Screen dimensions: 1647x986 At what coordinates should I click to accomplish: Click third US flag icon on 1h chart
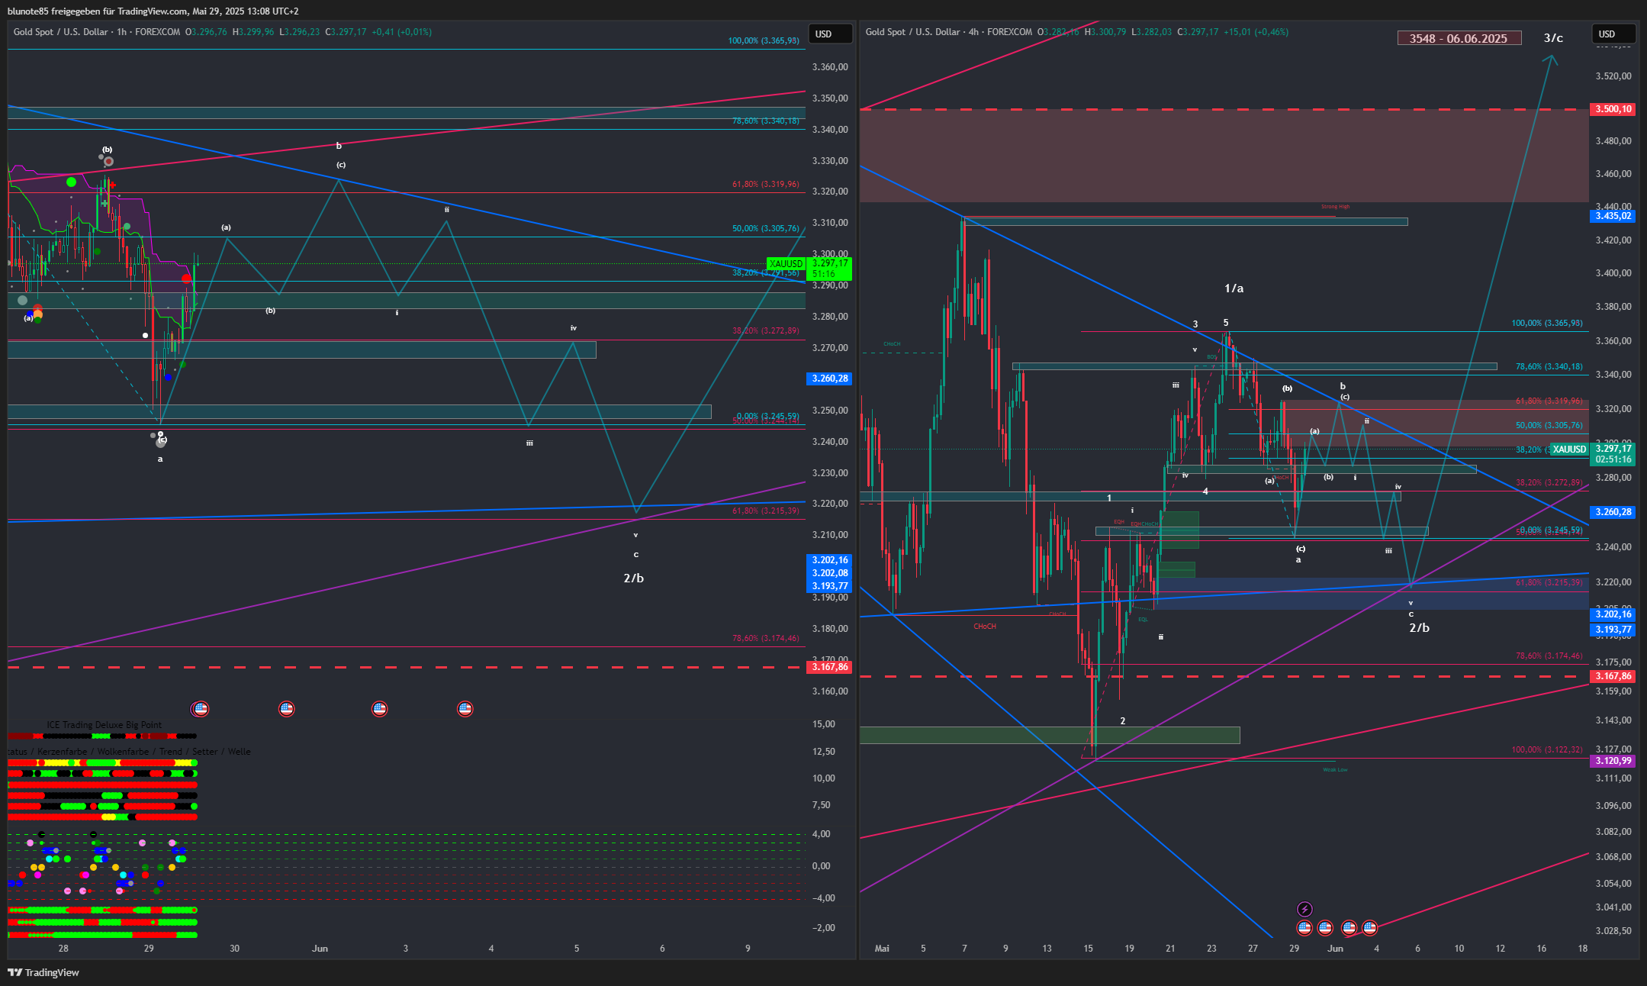click(379, 709)
